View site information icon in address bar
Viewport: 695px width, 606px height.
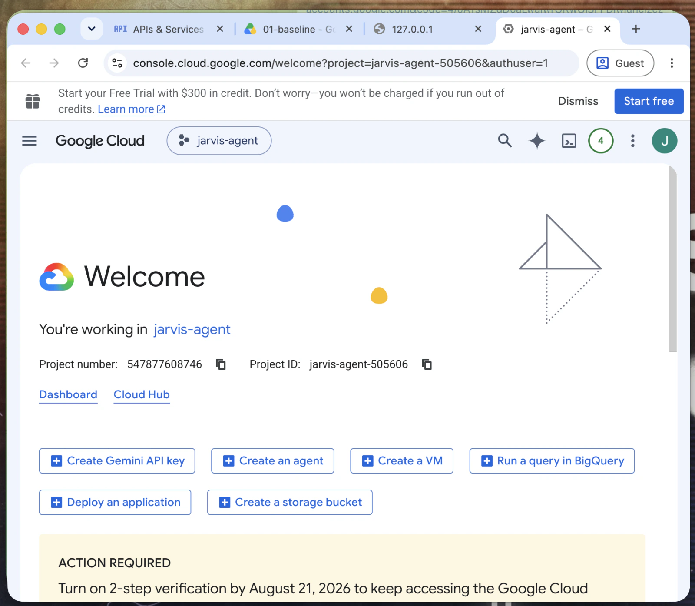(x=117, y=63)
